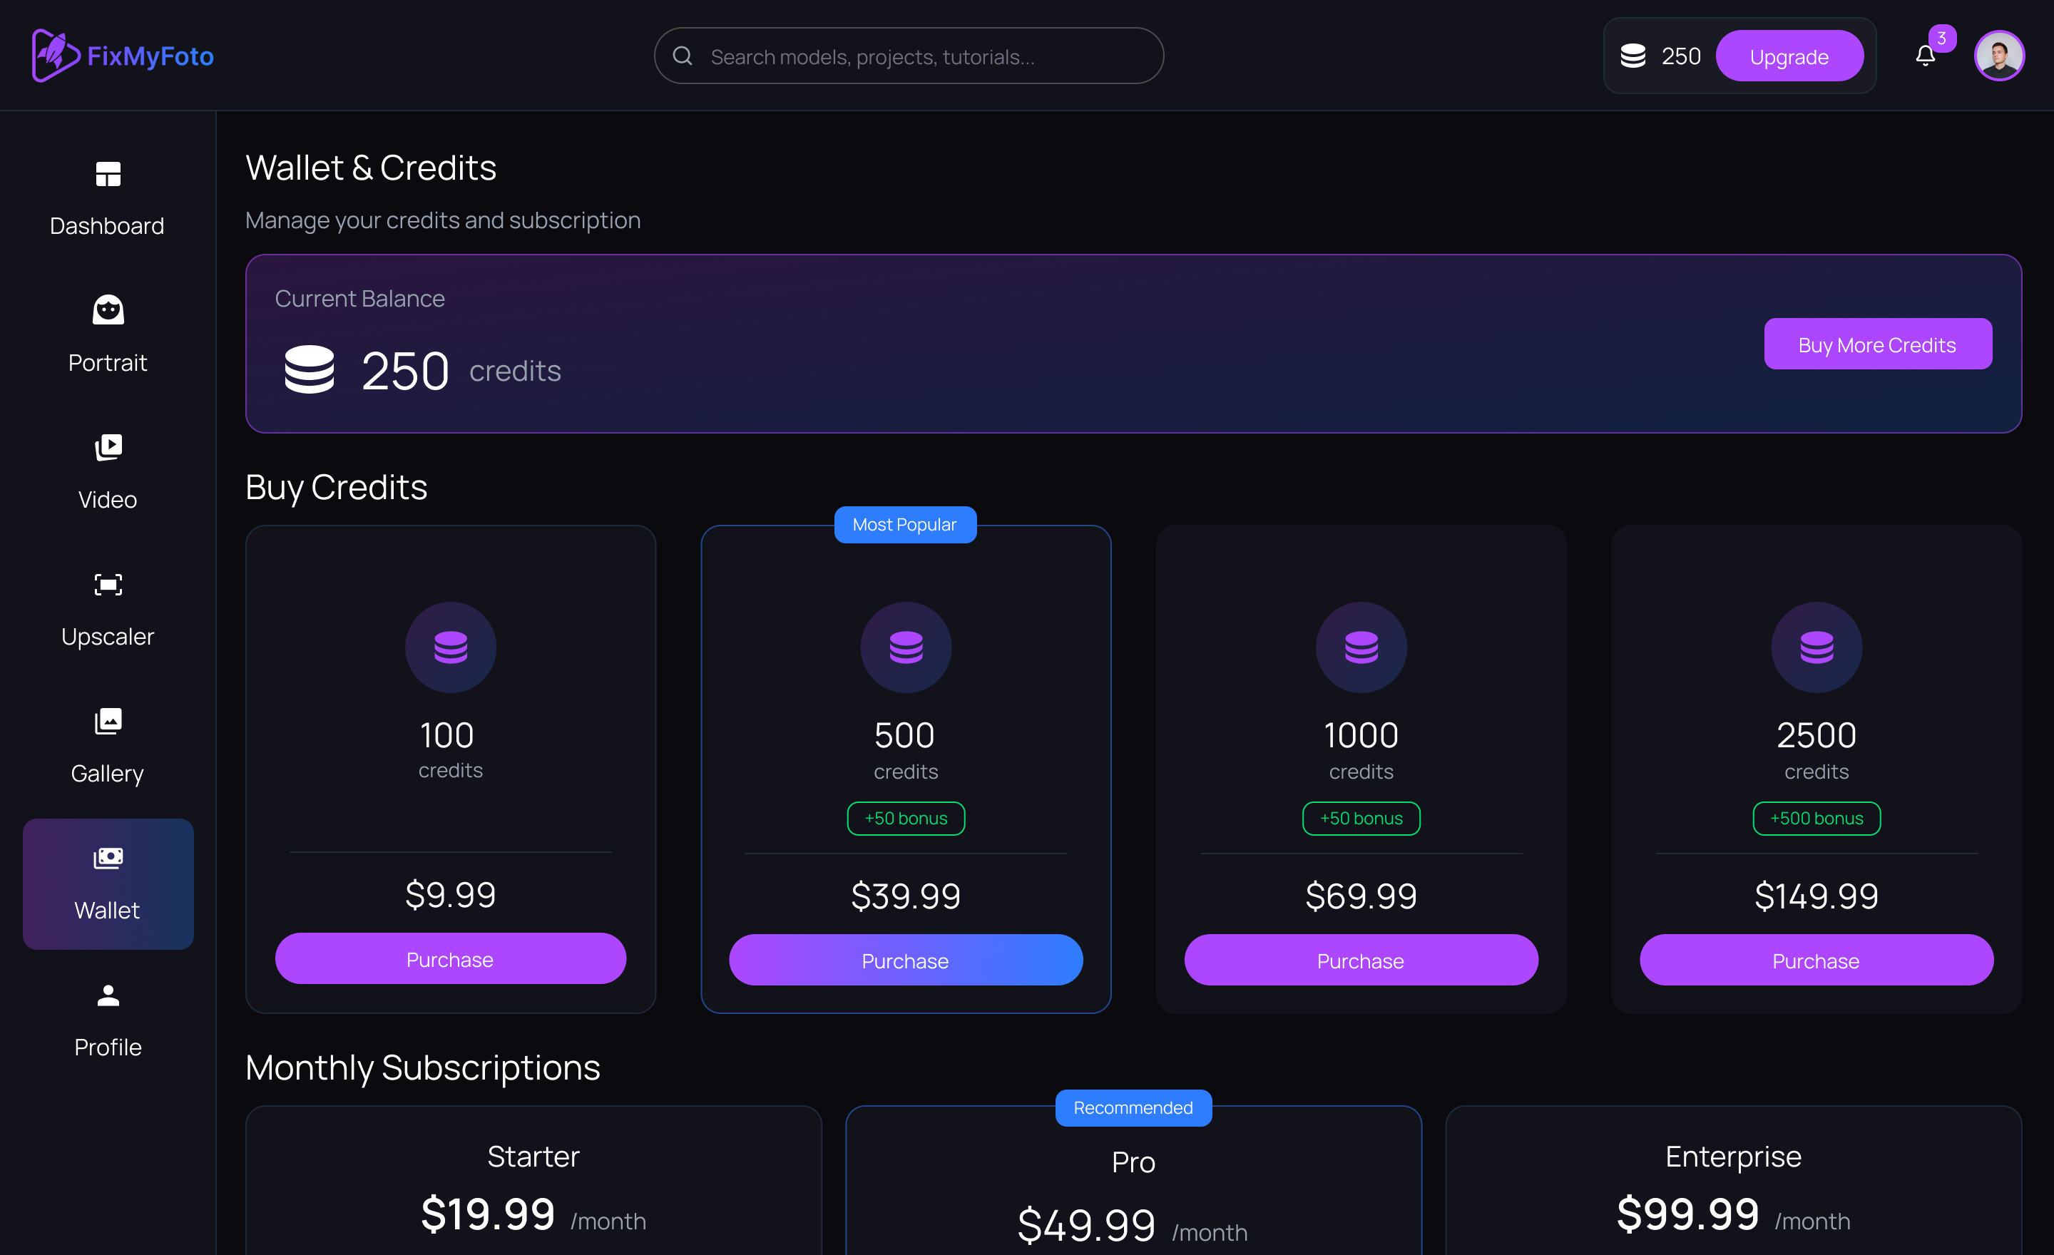
Task: Click Buy More Credits button
Action: [x=1877, y=344]
